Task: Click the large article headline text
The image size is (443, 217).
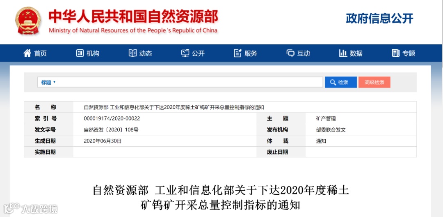Action: pos(221,198)
